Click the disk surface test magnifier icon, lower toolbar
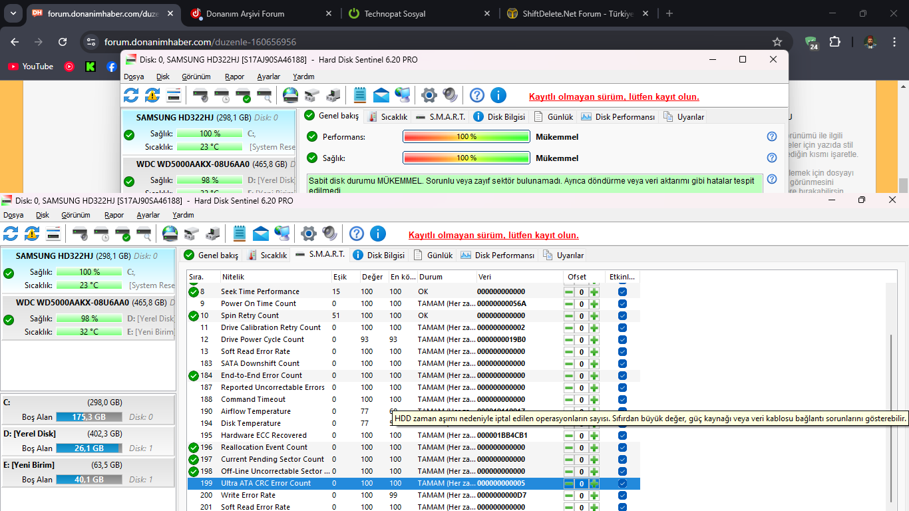 (x=144, y=234)
